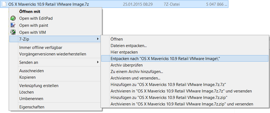This screenshot has height=113, width=270.
Task: Click the paint icon in context menu
Action: 13,25
